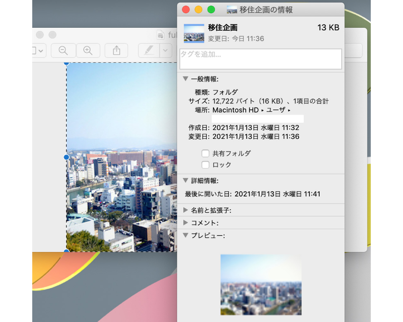Click the 移住企画 folder icon in info header

194,33
